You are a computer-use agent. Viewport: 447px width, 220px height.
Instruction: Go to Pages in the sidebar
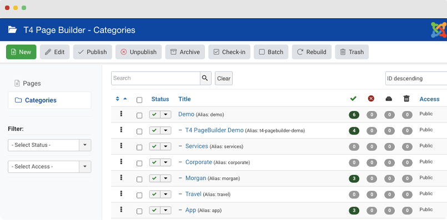[28, 83]
